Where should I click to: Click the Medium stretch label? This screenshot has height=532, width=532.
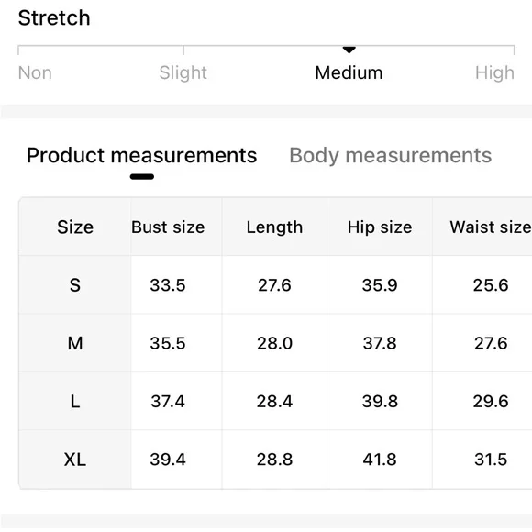coord(349,72)
